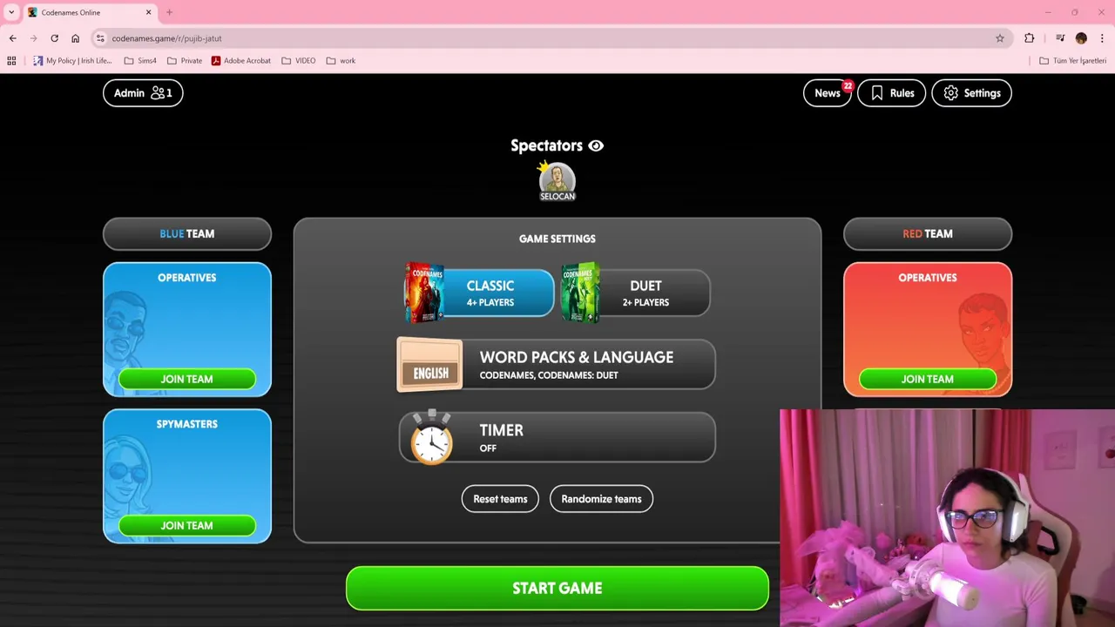This screenshot has width=1115, height=627.
Task: Click Blue Spymasters label
Action: (x=186, y=424)
